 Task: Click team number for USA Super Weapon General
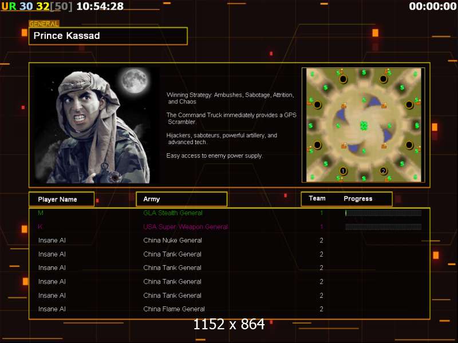322,226
